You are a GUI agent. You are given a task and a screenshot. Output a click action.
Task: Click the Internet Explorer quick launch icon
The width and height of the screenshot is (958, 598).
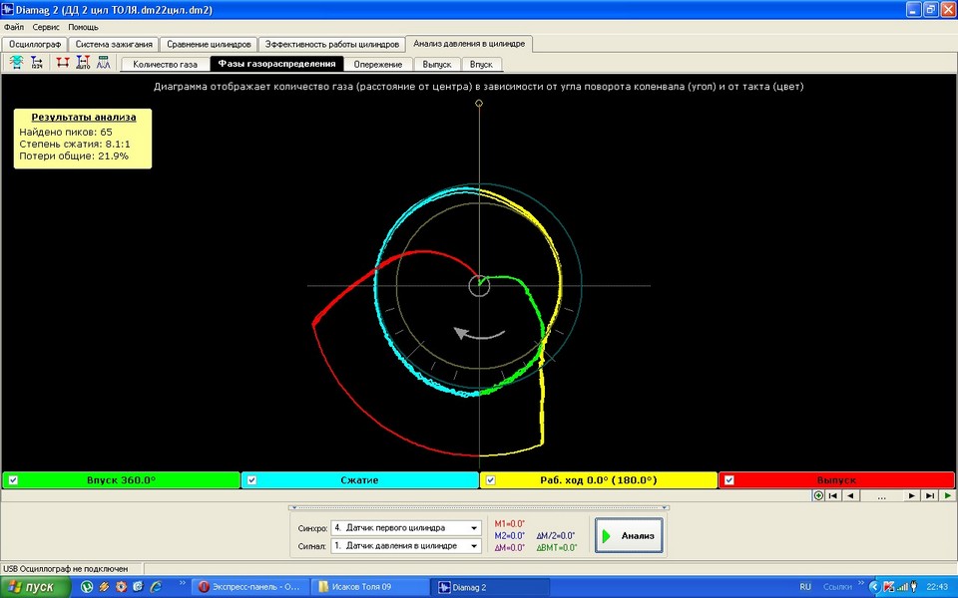click(156, 587)
